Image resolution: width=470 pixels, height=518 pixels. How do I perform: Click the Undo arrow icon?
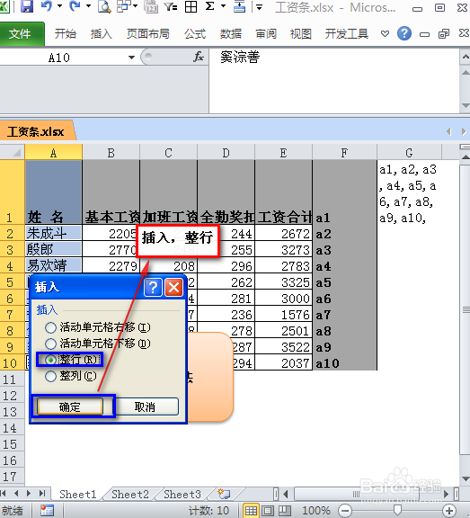(x=47, y=6)
